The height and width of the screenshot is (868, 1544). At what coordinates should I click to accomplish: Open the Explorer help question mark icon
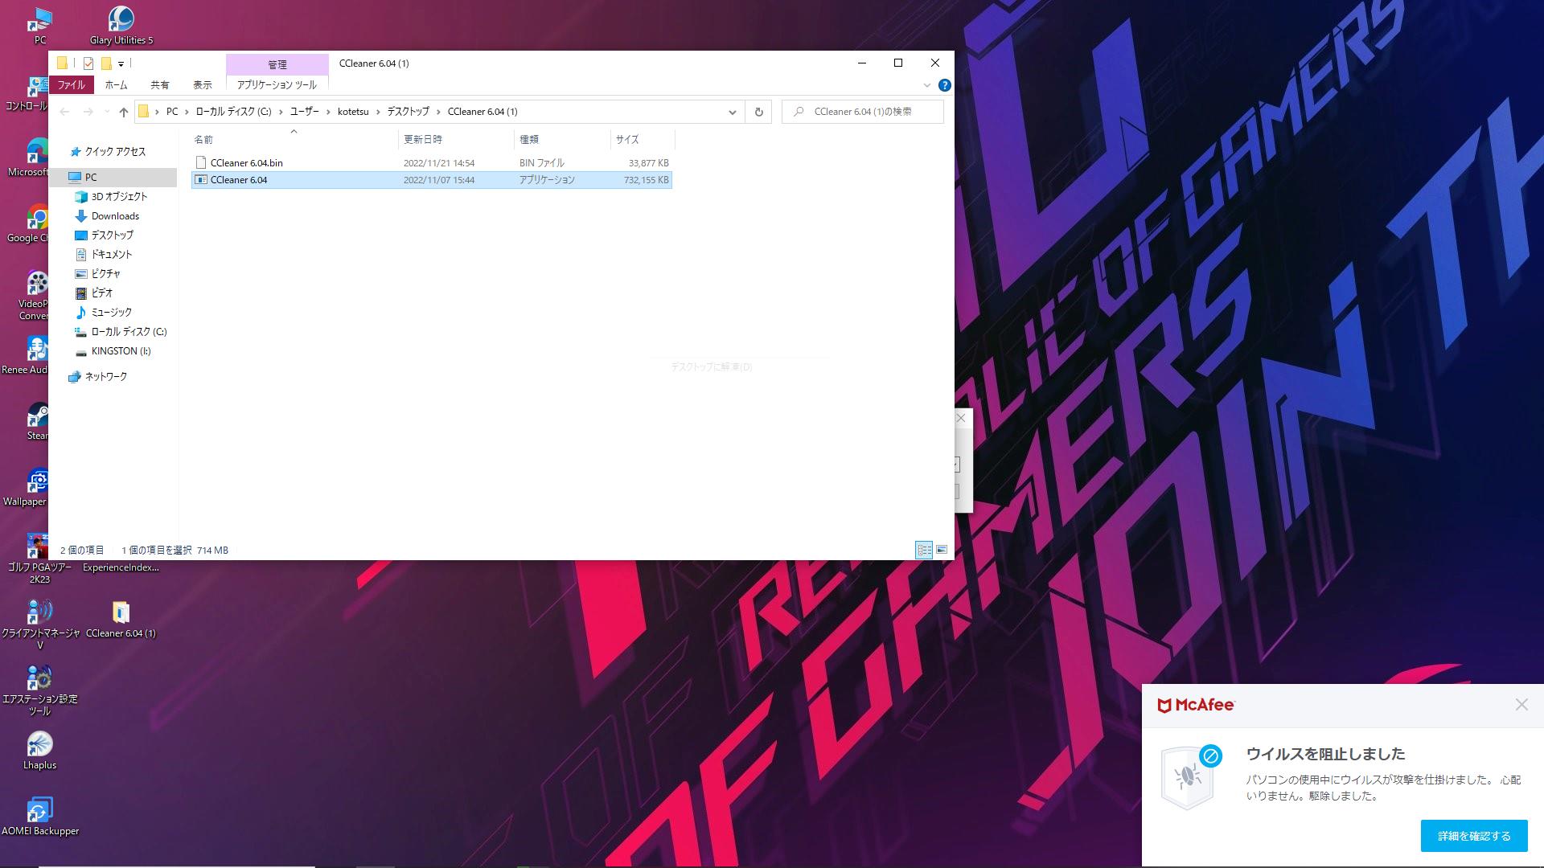pos(945,85)
